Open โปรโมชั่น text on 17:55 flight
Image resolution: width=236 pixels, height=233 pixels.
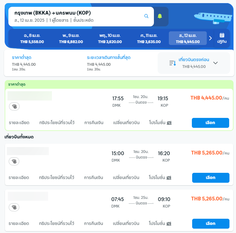click(157, 123)
